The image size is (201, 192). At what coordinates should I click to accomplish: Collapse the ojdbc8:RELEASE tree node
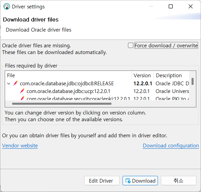(9, 84)
